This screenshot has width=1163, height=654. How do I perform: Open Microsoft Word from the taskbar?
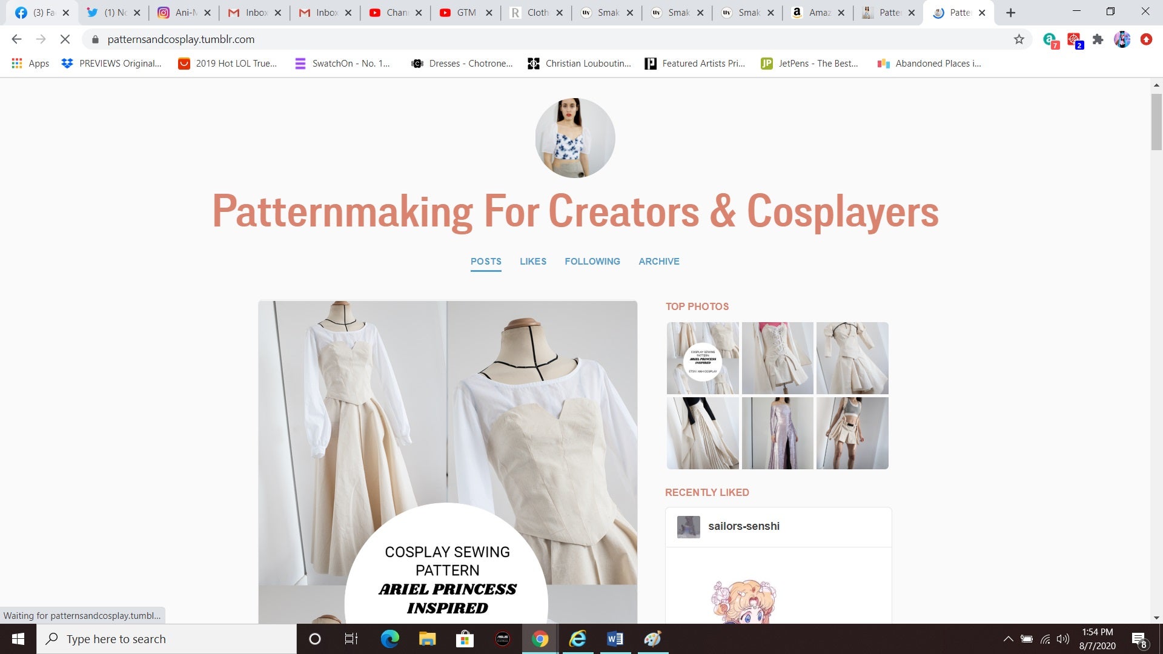click(x=615, y=638)
